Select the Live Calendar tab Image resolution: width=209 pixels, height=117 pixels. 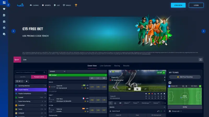(x=106, y=66)
